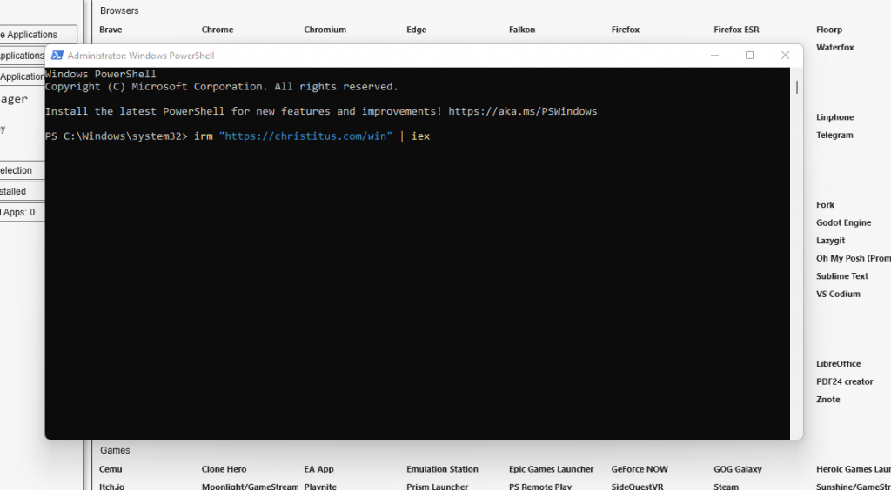Select Falkon in the Browsers list
The height and width of the screenshot is (490, 891).
tap(522, 30)
